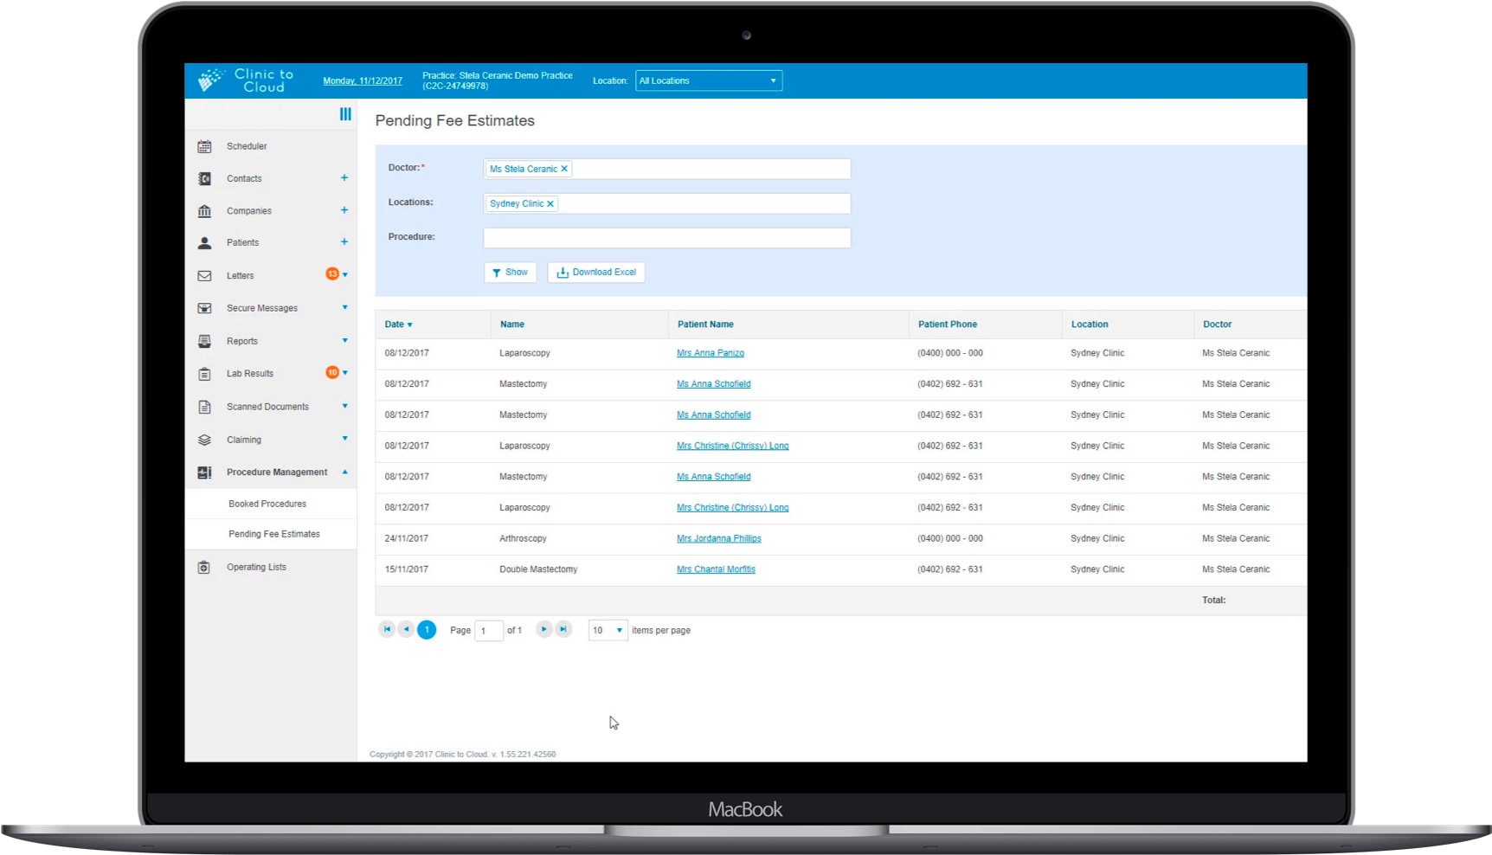Go to the next page arrow
Screen dimensions: 1492x855
pyautogui.click(x=543, y=630)
